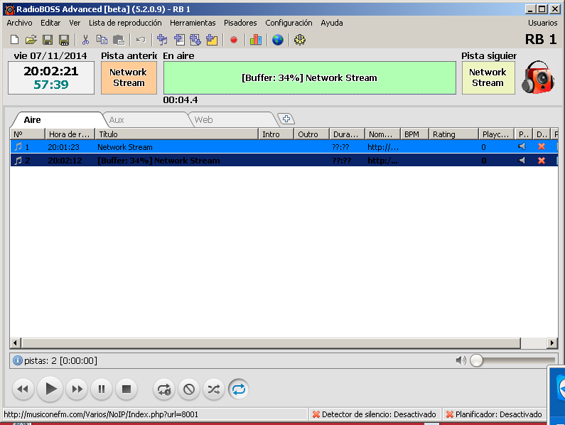
Task: Click the blue info icon beside pistas
Action: pyautogui.click(x=17, y=360)
